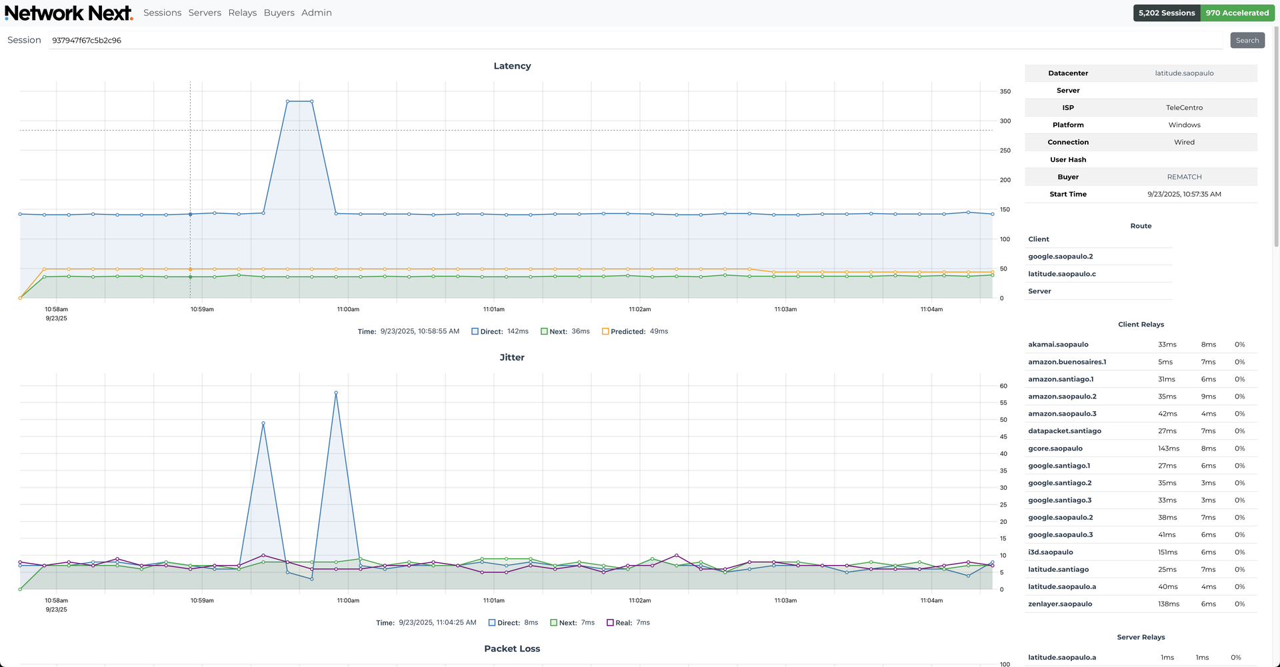1280x667 pixels.
Task: Open the Servers page
Action: [205, 13]
